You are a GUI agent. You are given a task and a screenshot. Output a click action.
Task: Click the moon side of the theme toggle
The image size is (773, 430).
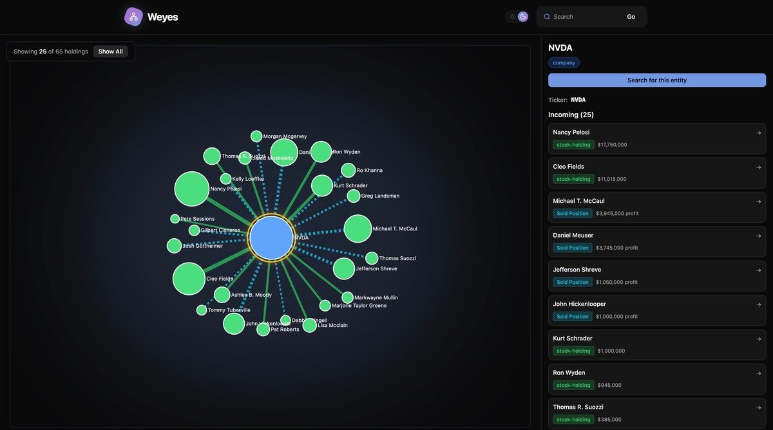[522, 15]
